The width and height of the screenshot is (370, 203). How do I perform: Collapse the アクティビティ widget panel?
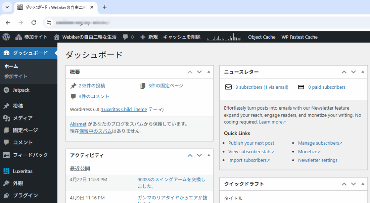tap(208, 155)
